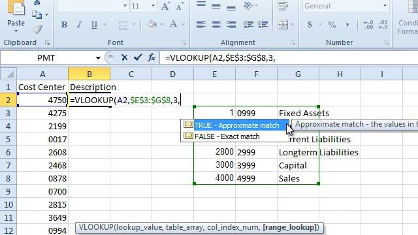Select Bottom Align icon

coord(231,7)
